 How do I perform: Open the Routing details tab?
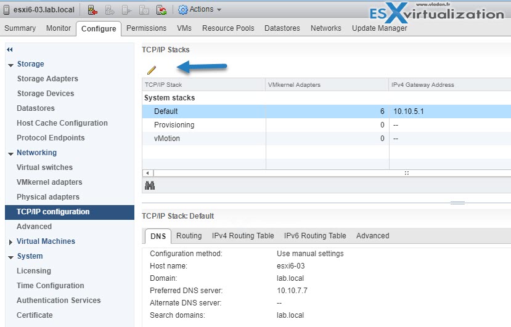[x=189, y=236]
